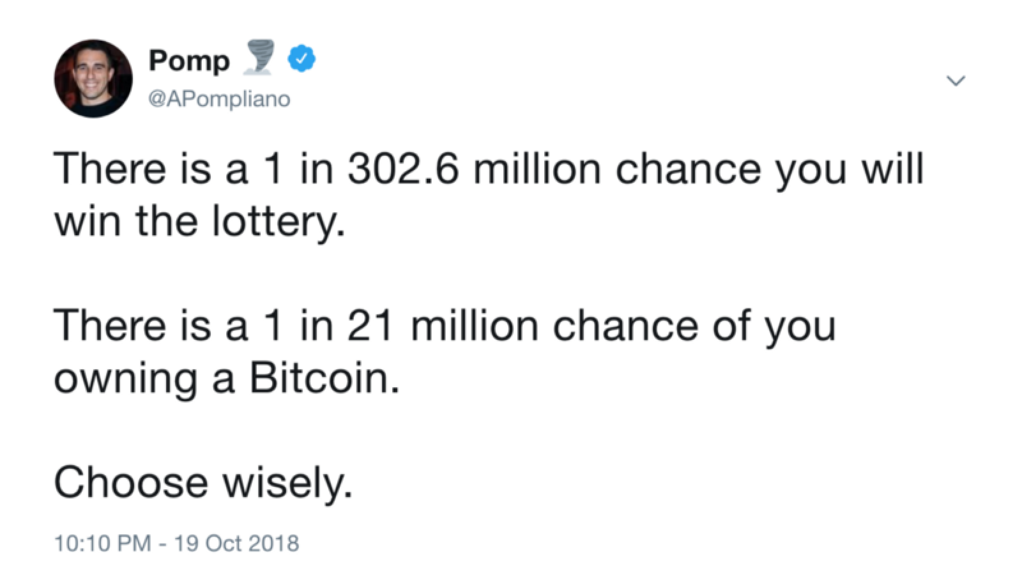Open the Pomp display name link
Viewport: 1022px width, 575px height.
(189, 61)
